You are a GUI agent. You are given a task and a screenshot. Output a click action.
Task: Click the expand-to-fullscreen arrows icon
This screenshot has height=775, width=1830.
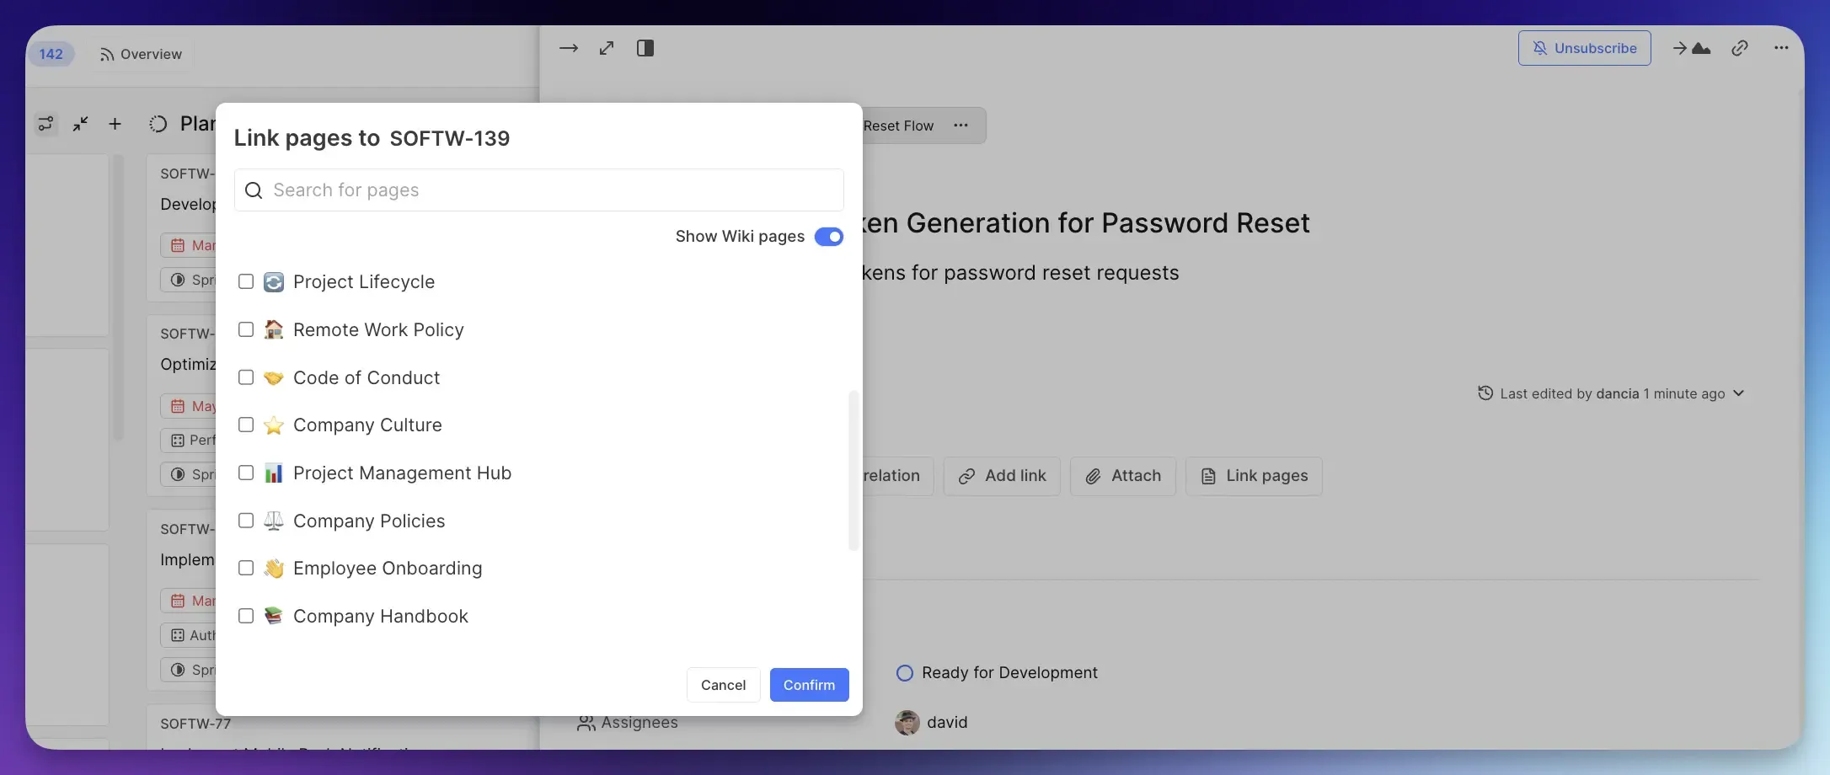[607, 48]
